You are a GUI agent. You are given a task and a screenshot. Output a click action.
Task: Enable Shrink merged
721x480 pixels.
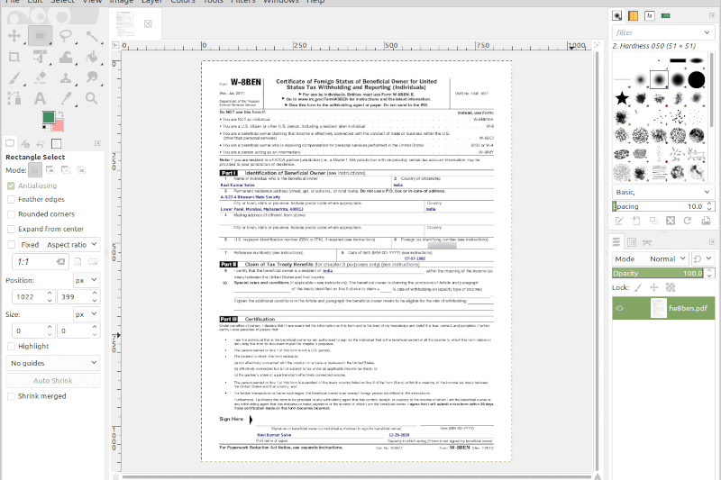(x=11, y=396)
